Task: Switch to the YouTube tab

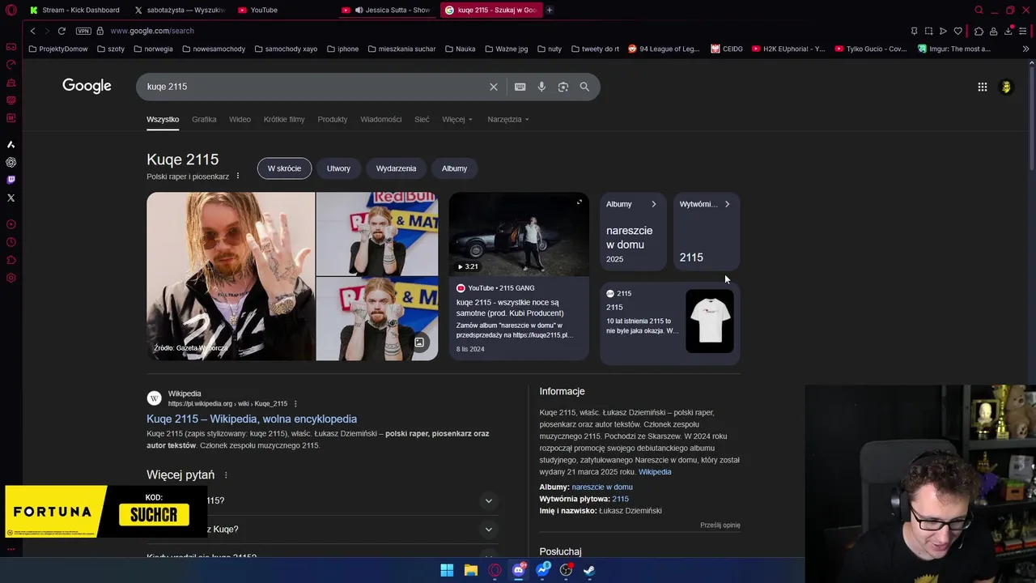Action: pos(284,10)
